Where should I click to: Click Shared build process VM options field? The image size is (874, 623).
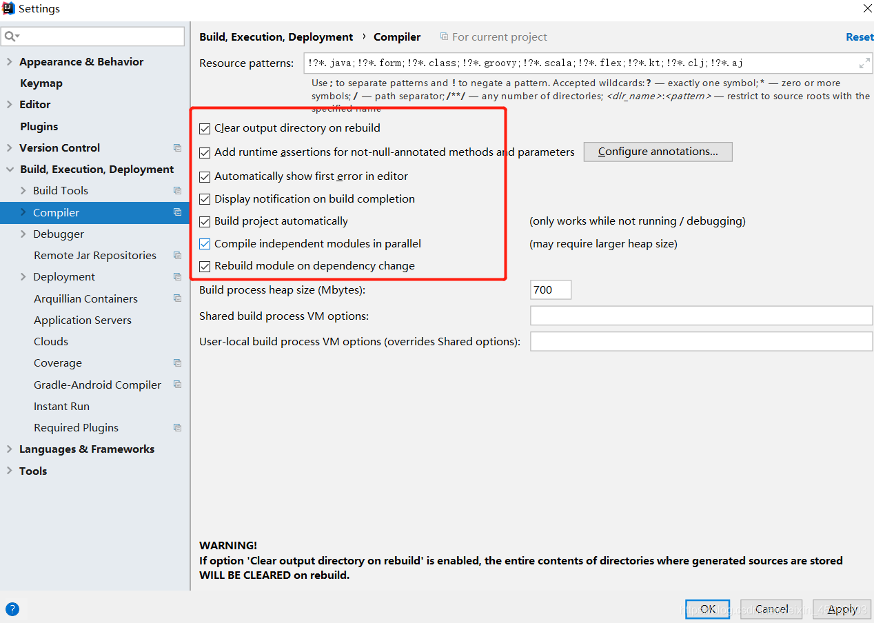coord(701,316)
